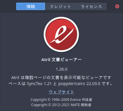Close the about dialog with red X
123x111 pixels.
coord(117,6)
